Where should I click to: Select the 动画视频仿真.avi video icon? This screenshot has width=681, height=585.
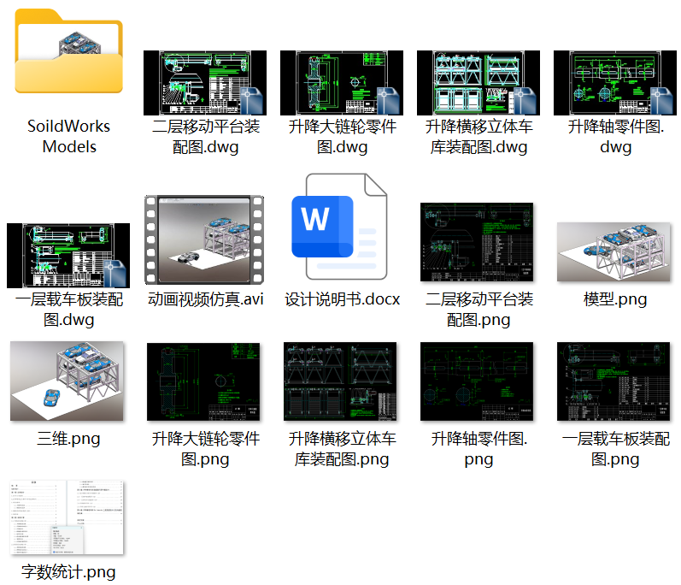(204, 240)
